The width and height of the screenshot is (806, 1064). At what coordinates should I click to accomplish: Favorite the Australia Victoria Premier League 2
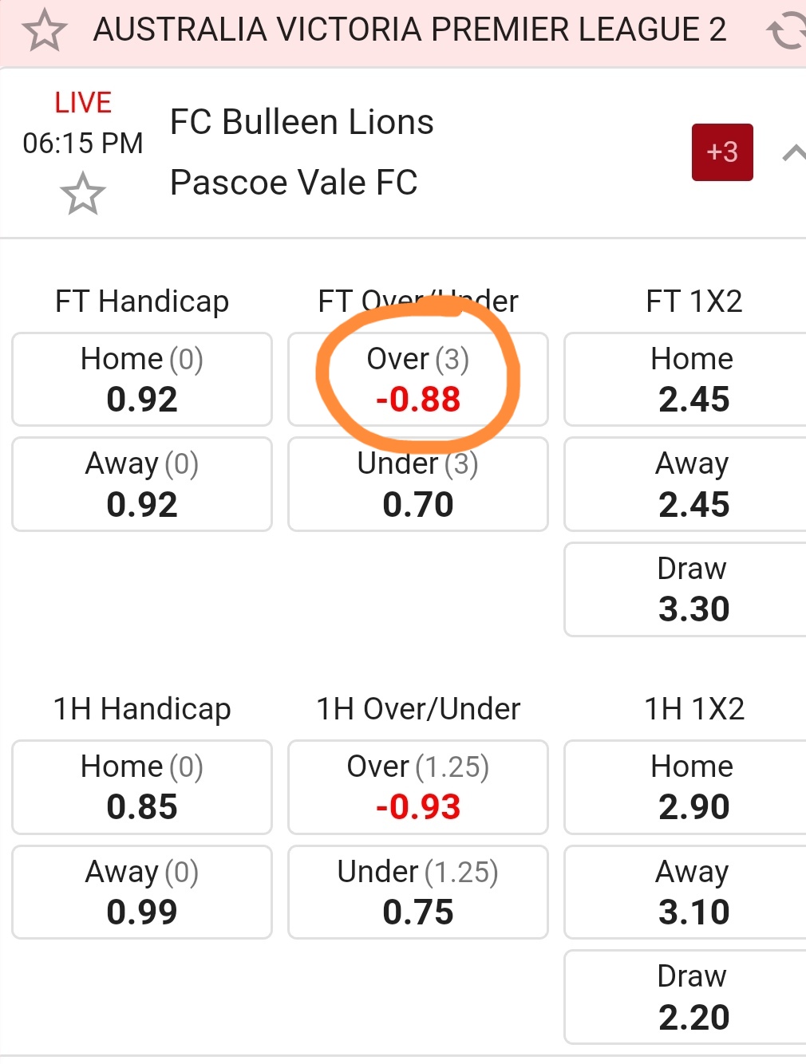(44, 31)
